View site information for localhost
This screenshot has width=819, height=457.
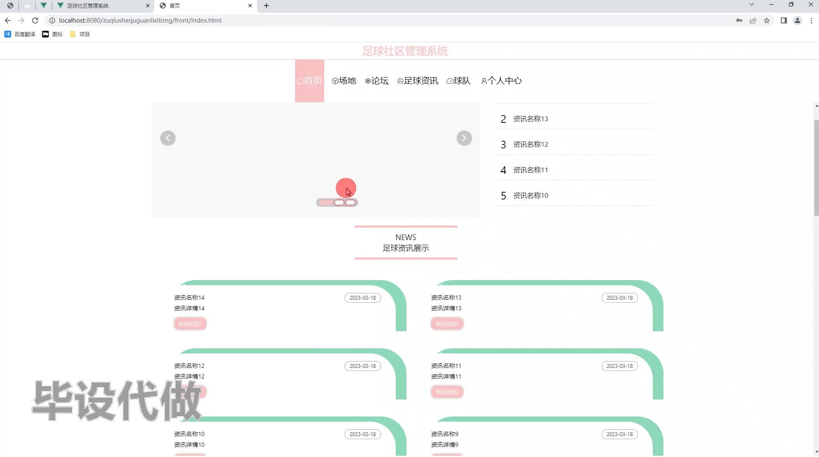click(x=52, y=20)
